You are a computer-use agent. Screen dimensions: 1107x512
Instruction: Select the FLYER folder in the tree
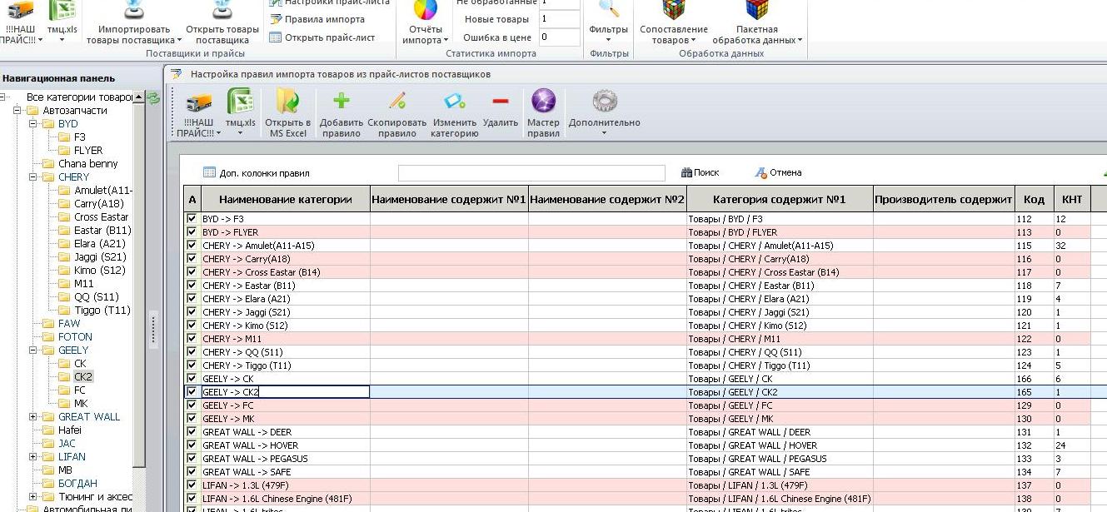[88, 151]
